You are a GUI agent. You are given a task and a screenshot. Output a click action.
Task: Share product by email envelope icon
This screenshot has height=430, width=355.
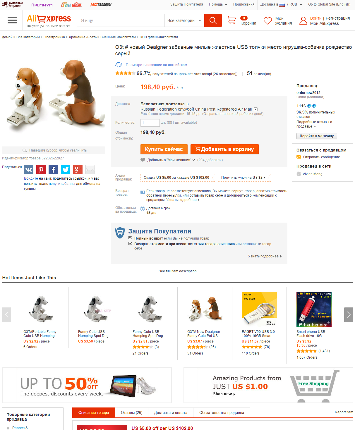[90, 170]
